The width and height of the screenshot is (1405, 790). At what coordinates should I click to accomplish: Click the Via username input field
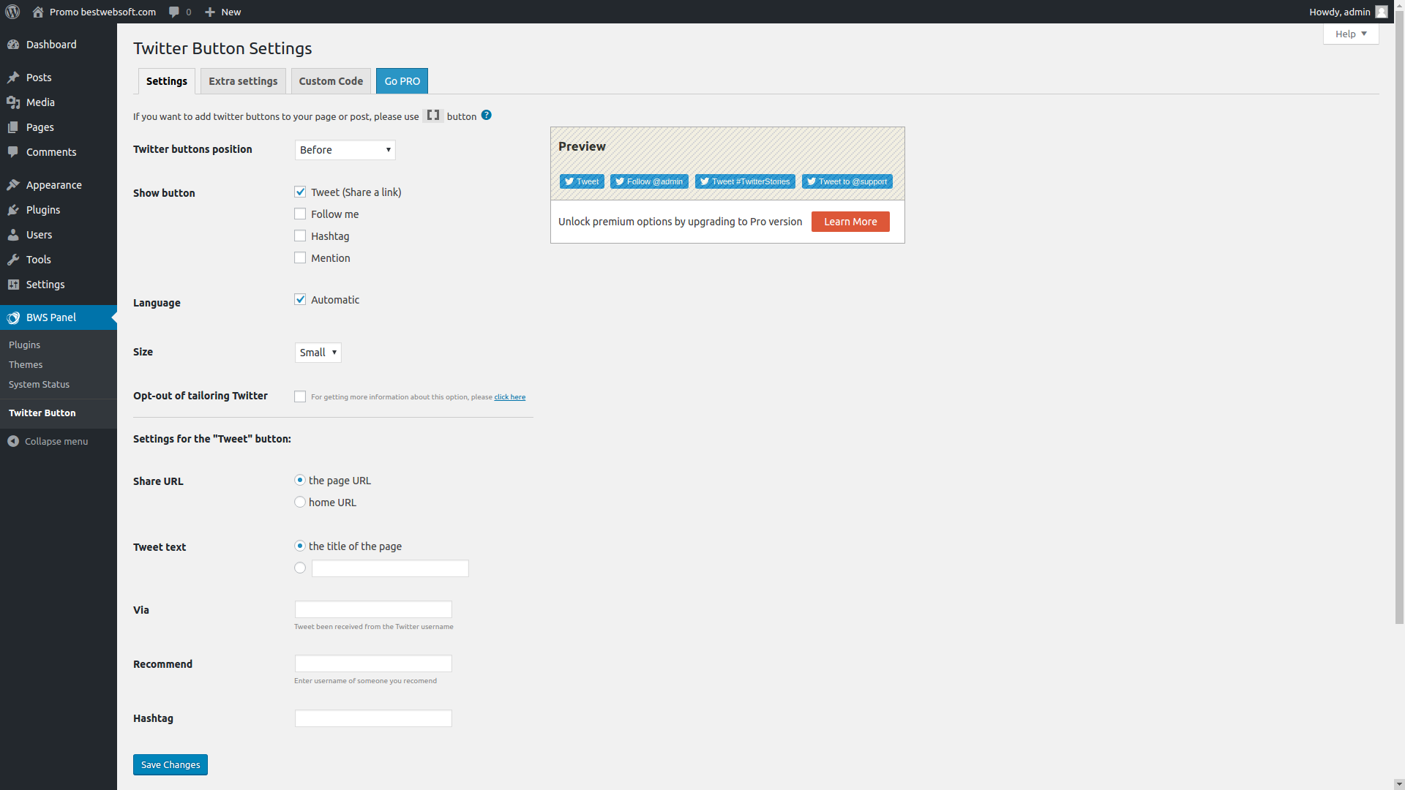tap(373, 609)
